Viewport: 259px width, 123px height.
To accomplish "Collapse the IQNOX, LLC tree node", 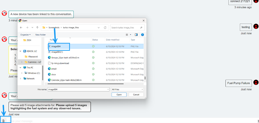I will tap(20, 51).
